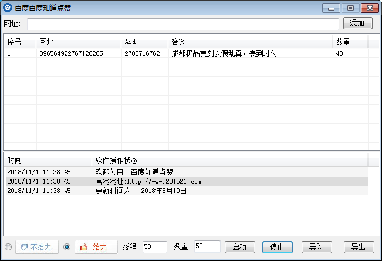382x261 pixels.
Task: Click row number 1 cell
Action: point(9,53)
